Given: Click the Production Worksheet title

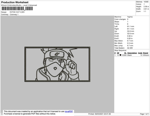Looking at the screenshot, I should point(15,2).
